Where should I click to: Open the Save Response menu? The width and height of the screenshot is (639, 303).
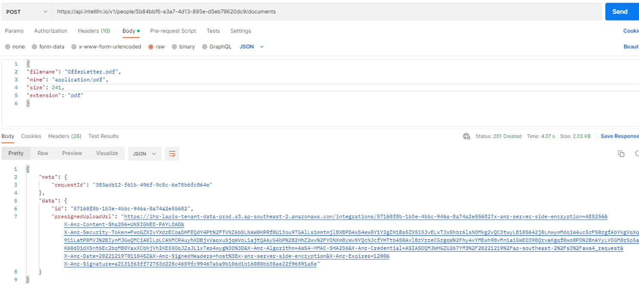tap(620, 136)
